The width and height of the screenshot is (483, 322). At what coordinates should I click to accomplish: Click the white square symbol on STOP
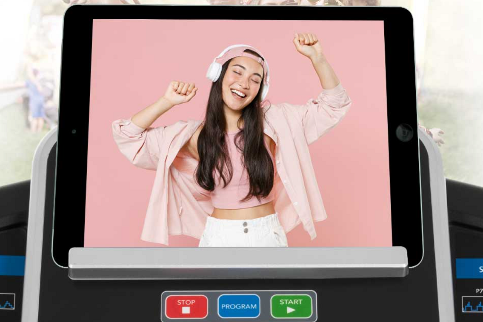(x=186, y=311)
